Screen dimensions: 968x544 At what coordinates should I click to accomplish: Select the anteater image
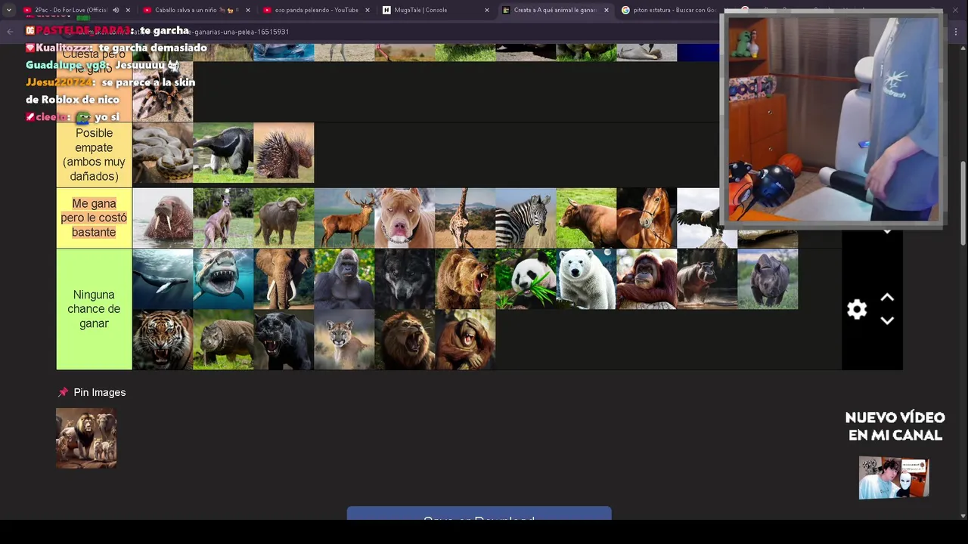223,153
